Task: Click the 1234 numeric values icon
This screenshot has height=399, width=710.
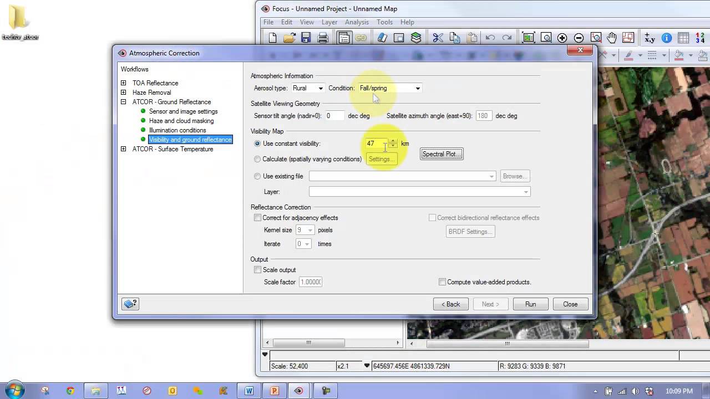Action: click(x=700, y=38)
